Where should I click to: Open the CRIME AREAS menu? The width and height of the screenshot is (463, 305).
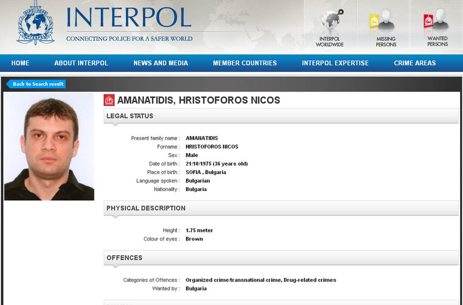tap(415, 63)
